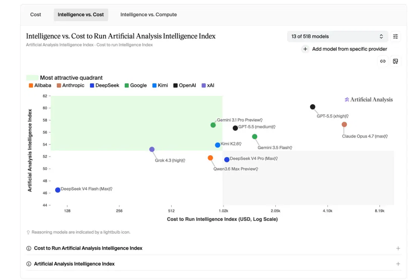Click plus icon beside Add model
Viewport: 408px width, 280px height.
[305, 49]
